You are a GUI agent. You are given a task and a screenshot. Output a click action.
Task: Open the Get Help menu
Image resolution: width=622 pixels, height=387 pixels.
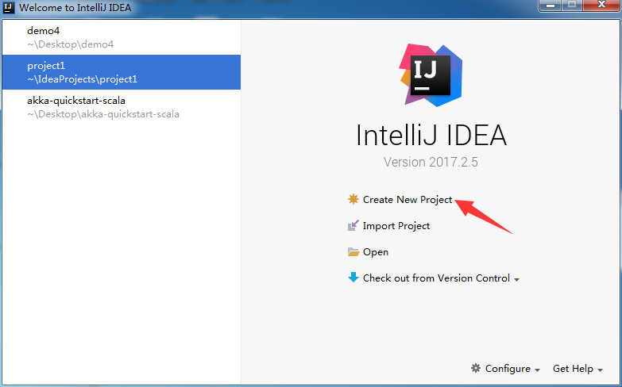(573, 369)
